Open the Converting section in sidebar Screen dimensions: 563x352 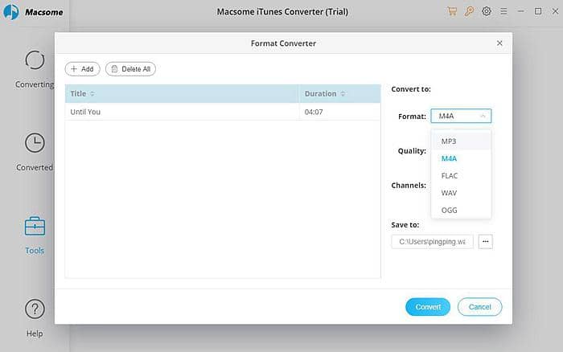pos(35,69)
